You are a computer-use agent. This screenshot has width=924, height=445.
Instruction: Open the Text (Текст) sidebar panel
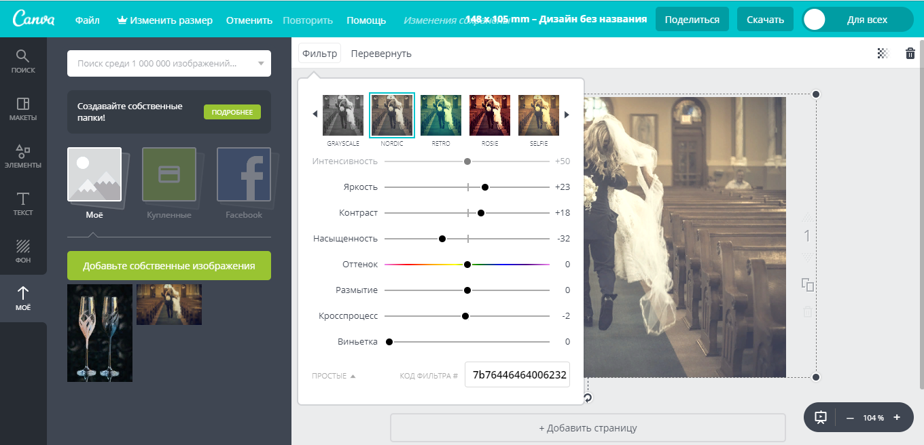pos(23,204)
